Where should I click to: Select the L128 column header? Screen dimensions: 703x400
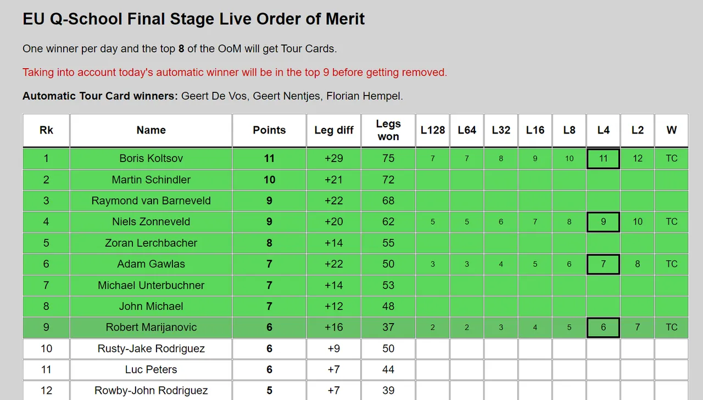(433, 130)
